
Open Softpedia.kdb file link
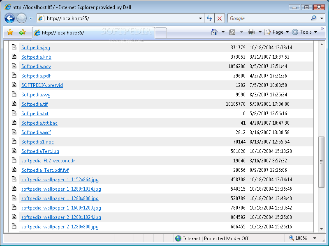(x=36, y=57)
